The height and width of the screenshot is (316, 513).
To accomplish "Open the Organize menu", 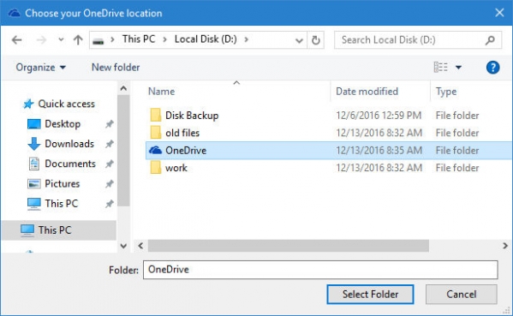I will pos(40,68).
